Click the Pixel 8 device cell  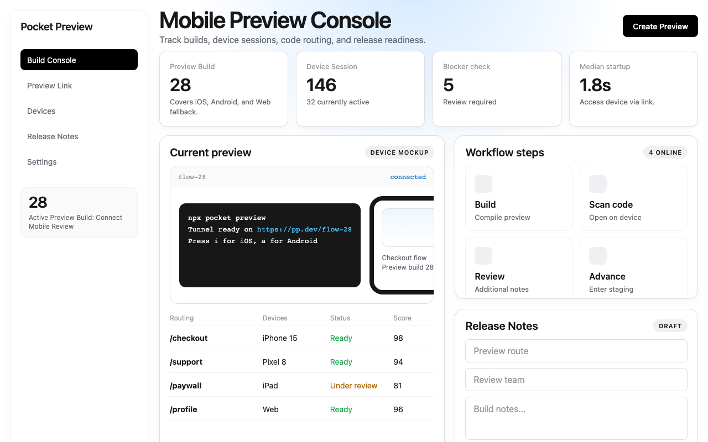click(274, 362)
